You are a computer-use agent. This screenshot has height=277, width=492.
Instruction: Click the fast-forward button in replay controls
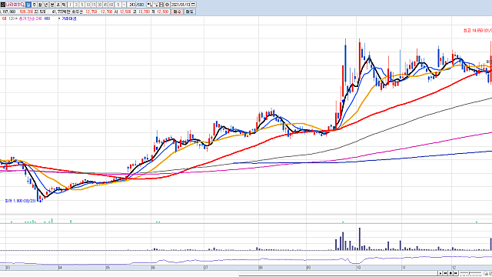coord(456,273)
